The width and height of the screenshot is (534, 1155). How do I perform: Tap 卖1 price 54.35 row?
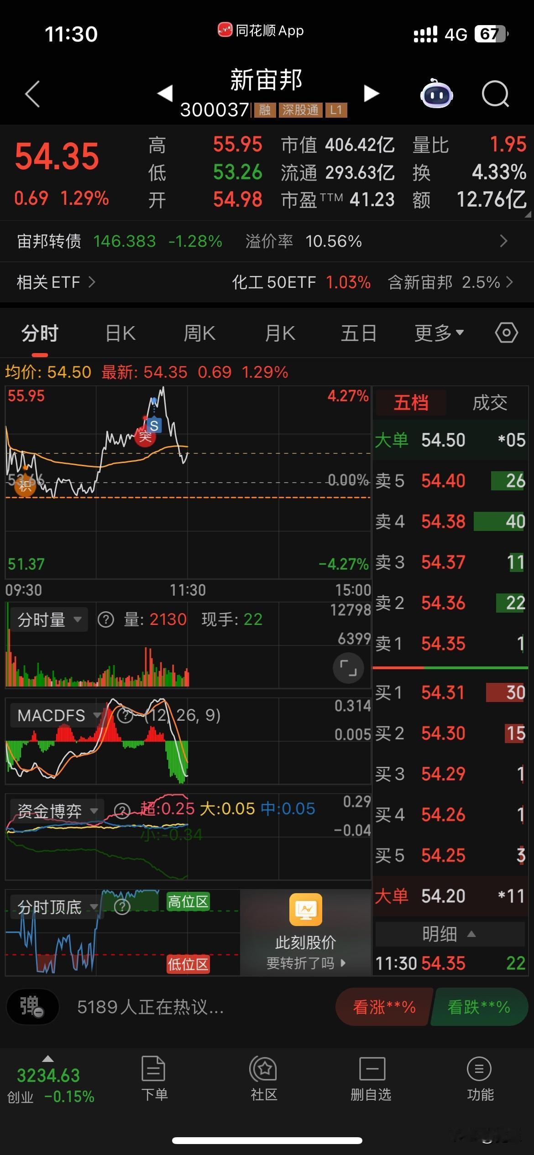(x=450, y=644)
